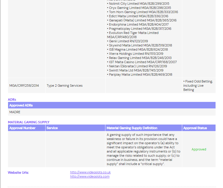The height and width of the screenshot is (188, 223).
Task: Select the Edict Malta Limited entry
Action: [138, 16]
